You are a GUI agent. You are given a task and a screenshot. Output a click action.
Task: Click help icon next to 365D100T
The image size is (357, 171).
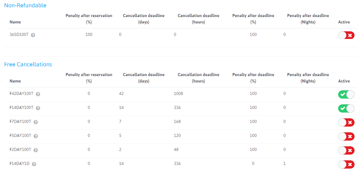[33, 35]
